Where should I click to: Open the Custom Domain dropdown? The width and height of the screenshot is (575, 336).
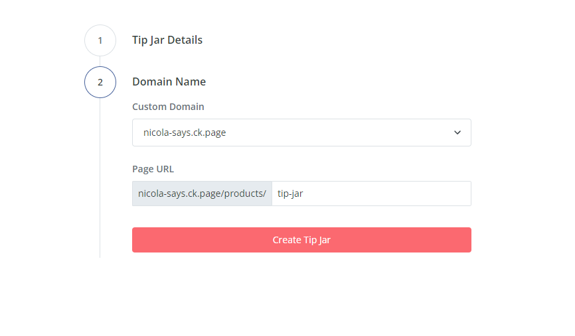click(x=301, y=133)
